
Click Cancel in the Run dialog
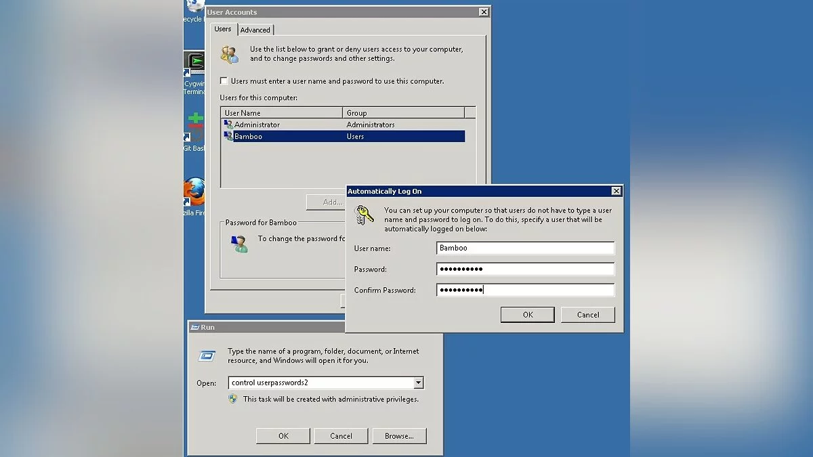click(x=341, y=436)
